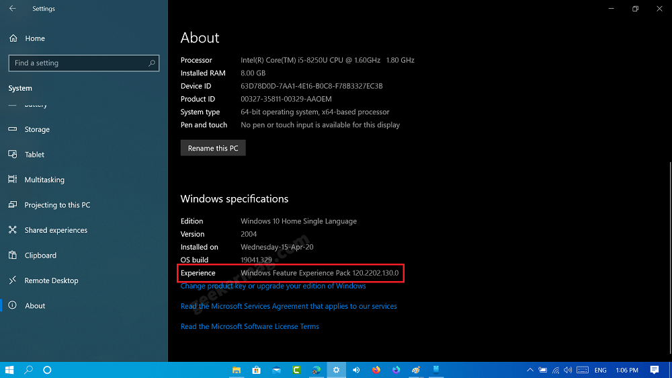Click the ENG language indicator
The width and height of the screenshot is (672, 378).
tap(600, 370)
